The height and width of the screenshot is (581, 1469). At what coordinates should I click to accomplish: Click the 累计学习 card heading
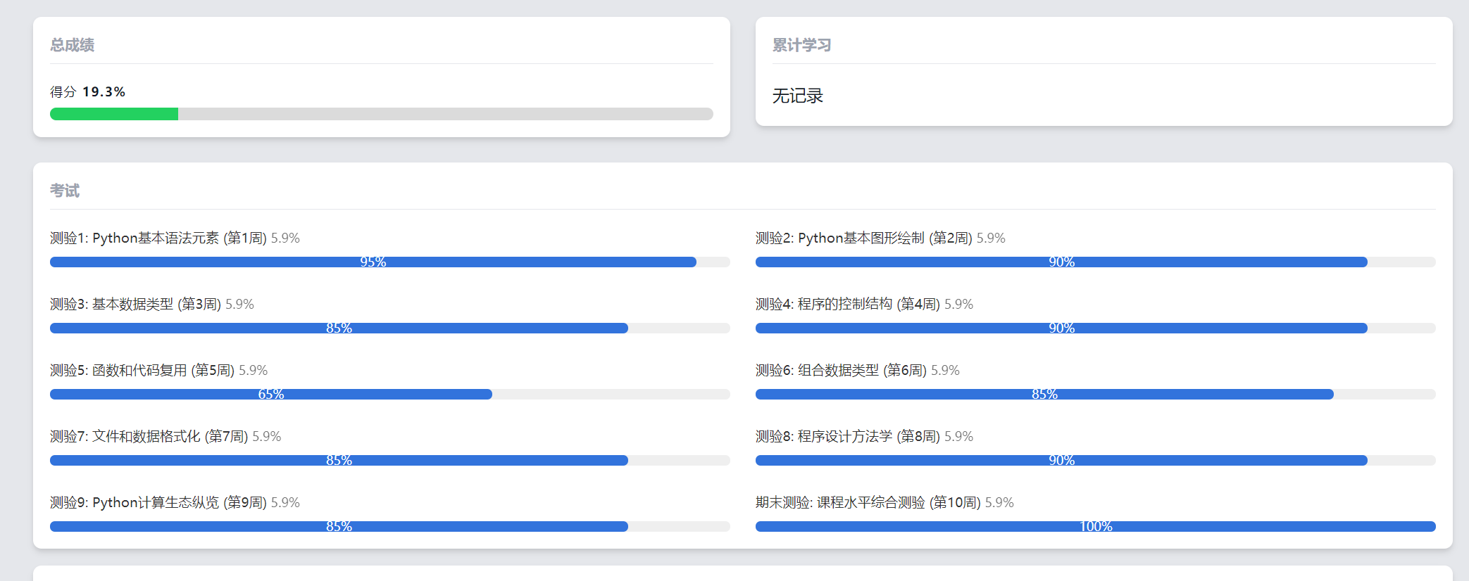801,45
